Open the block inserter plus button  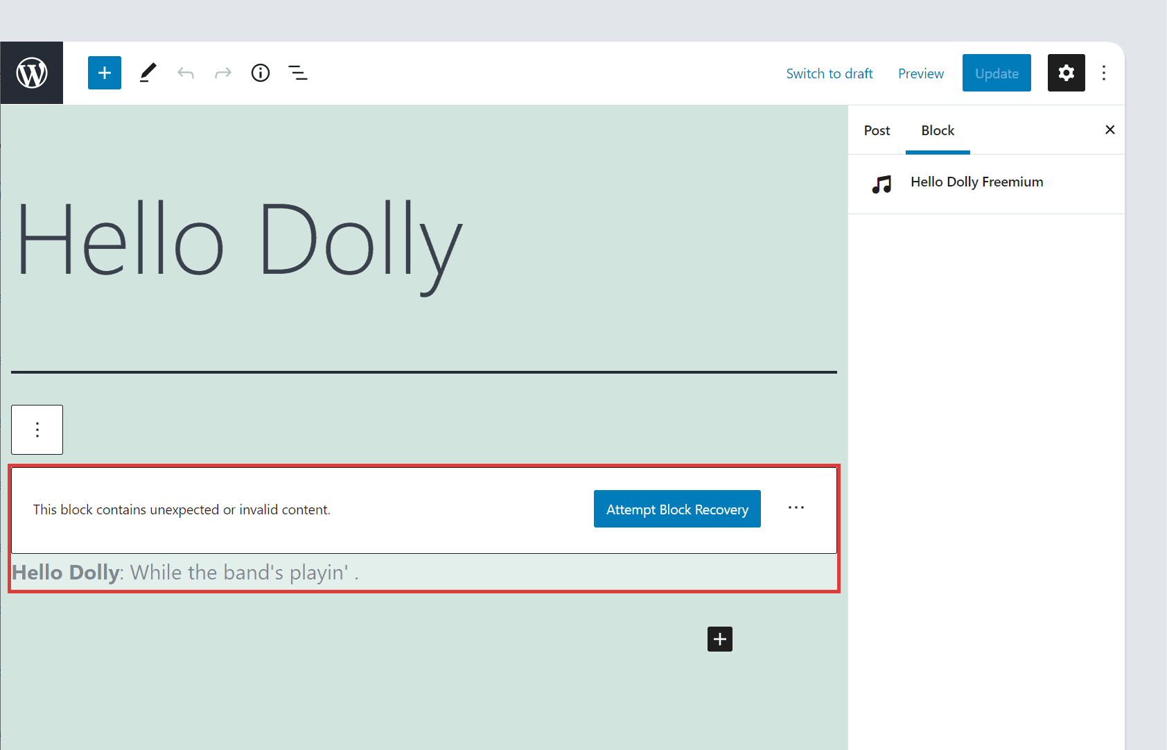click(105, 73)
